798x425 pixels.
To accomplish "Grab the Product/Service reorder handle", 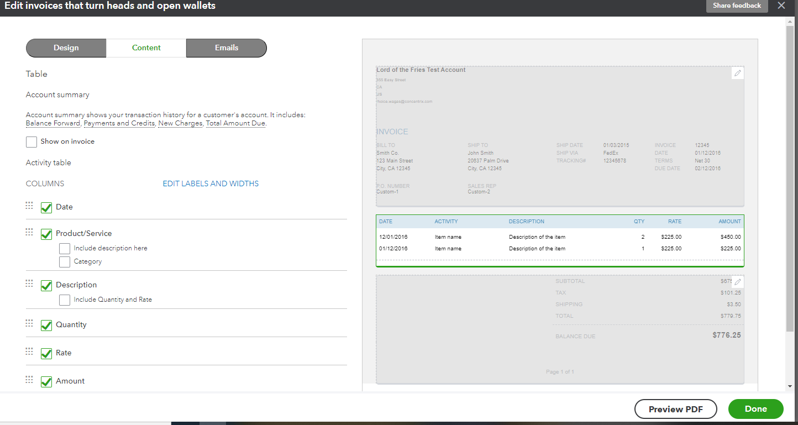I will (x=29, y=232).
